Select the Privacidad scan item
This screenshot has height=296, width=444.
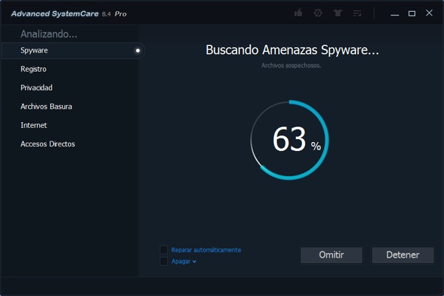36,88
